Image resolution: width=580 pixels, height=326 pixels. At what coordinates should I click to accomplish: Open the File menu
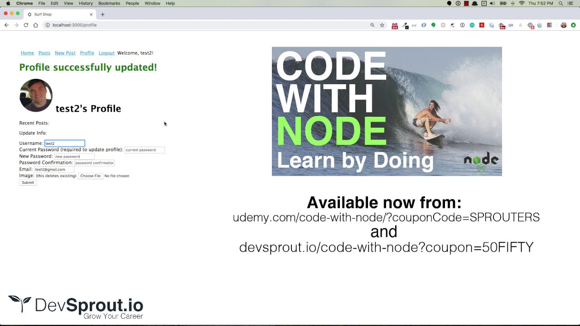pos(42,3)
